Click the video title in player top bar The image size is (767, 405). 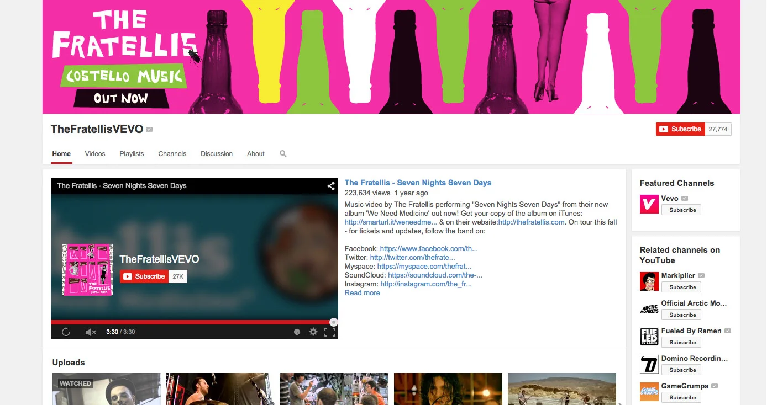122,186
